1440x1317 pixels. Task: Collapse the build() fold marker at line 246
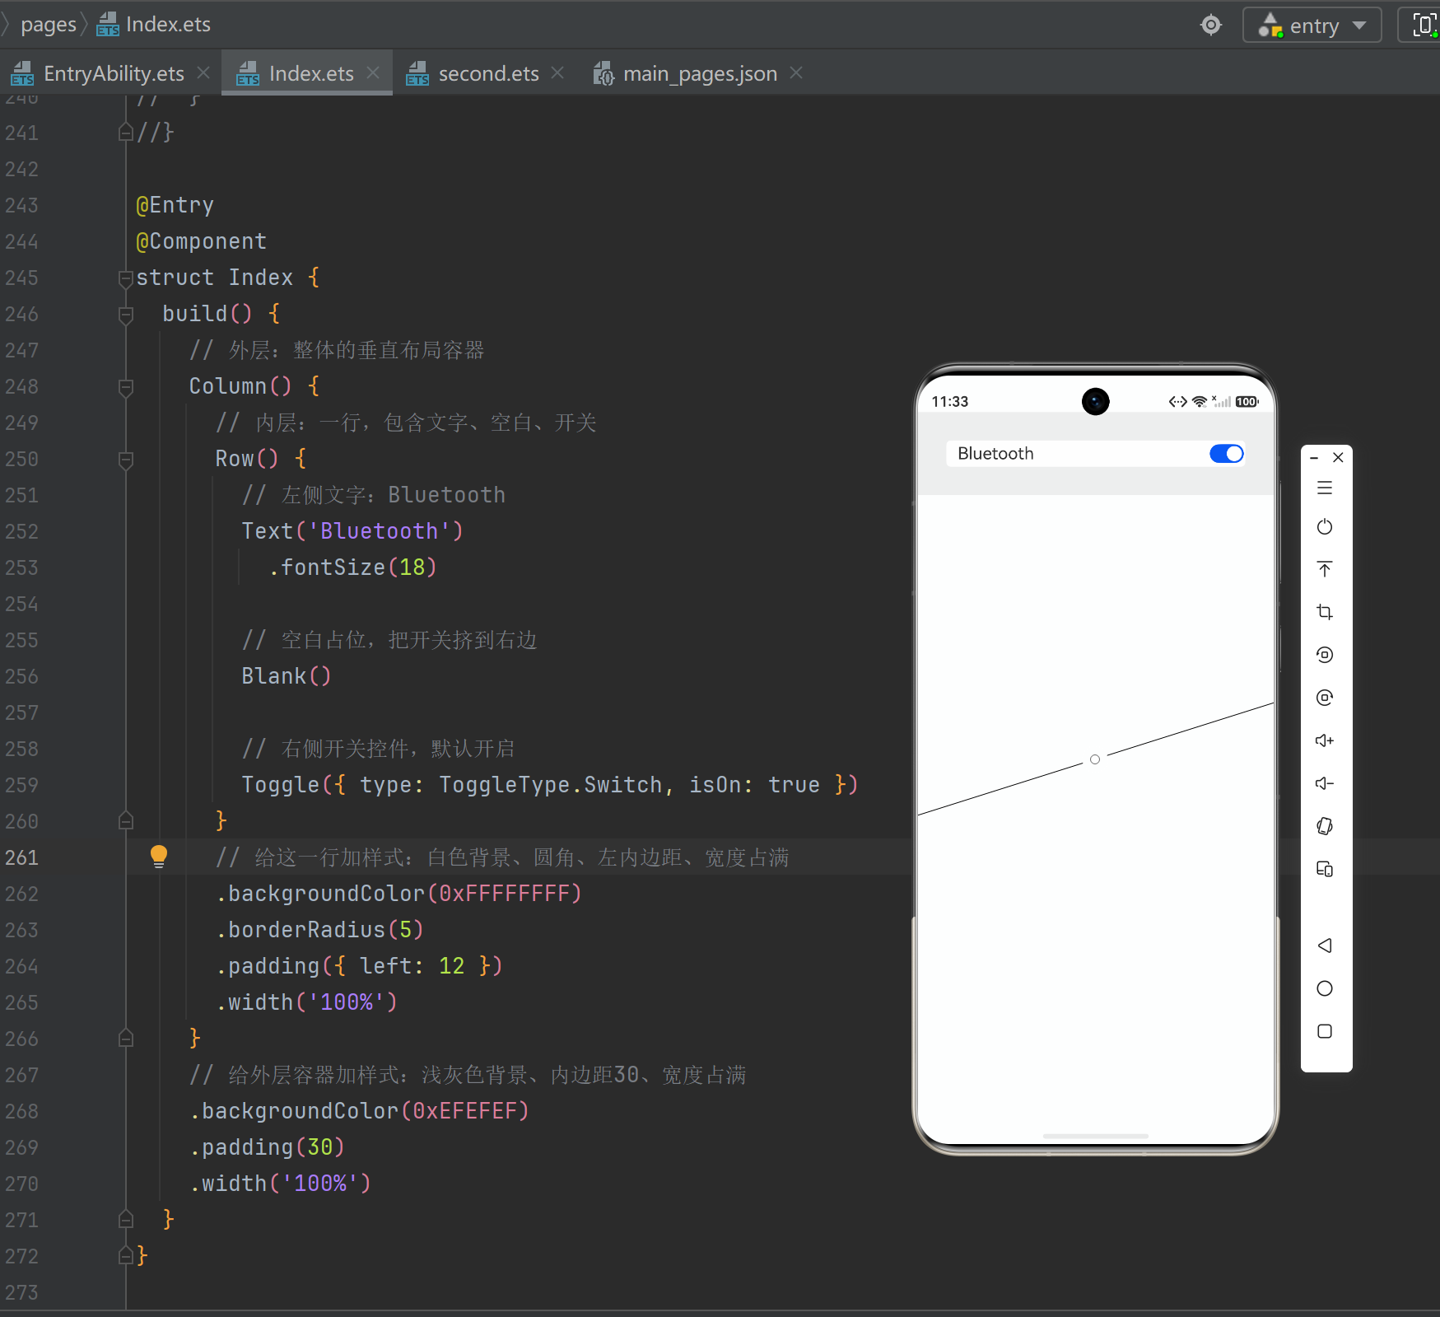[x=126, y=315]
